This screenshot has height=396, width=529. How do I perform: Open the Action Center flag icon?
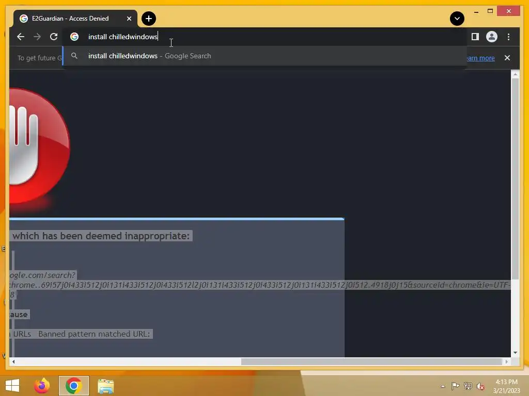click(455, 386)
